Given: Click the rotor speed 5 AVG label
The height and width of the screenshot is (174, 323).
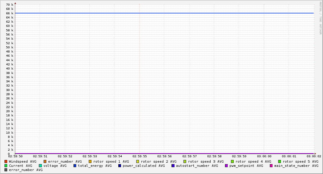Looking at the screenshot, I should pyautogui.click(x=300, y=161).
